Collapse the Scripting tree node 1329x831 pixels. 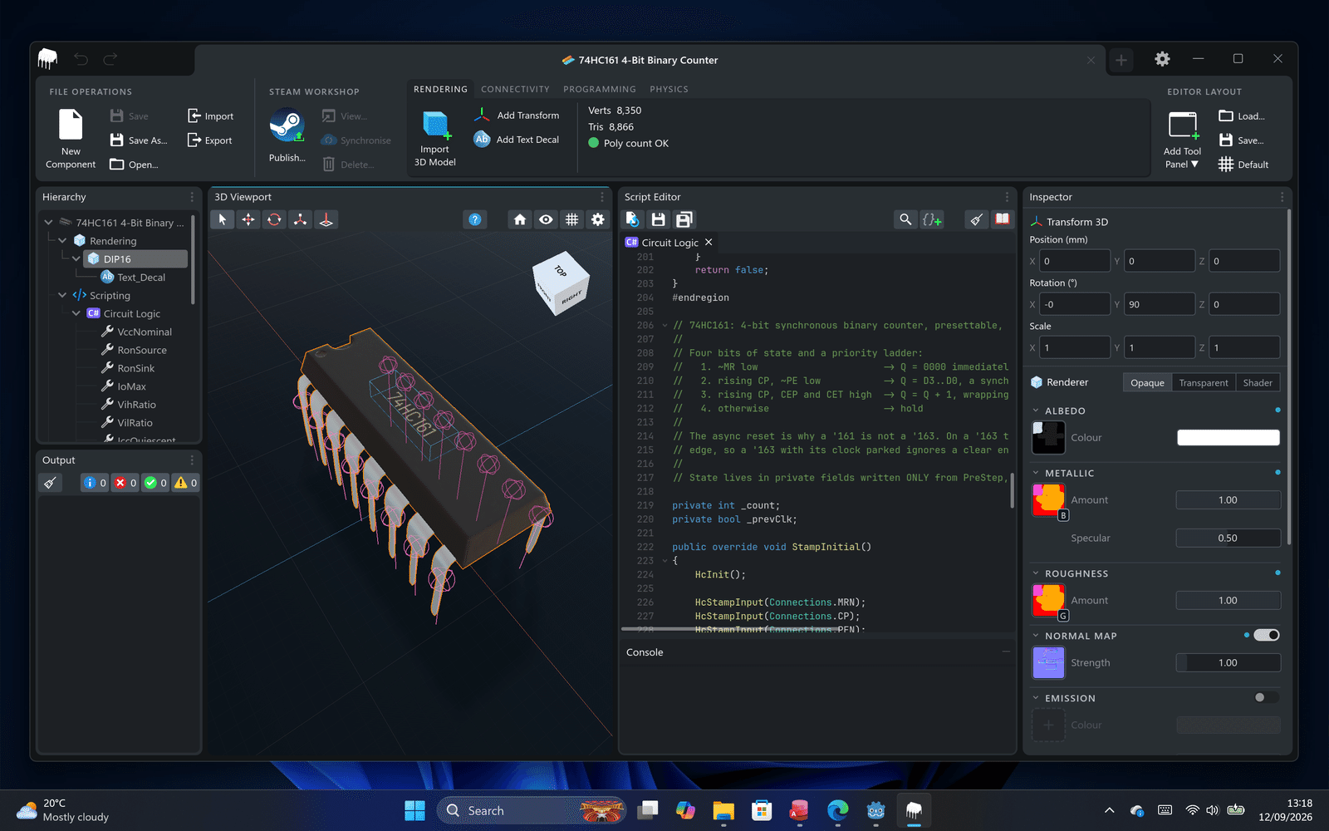pos(62,296)
